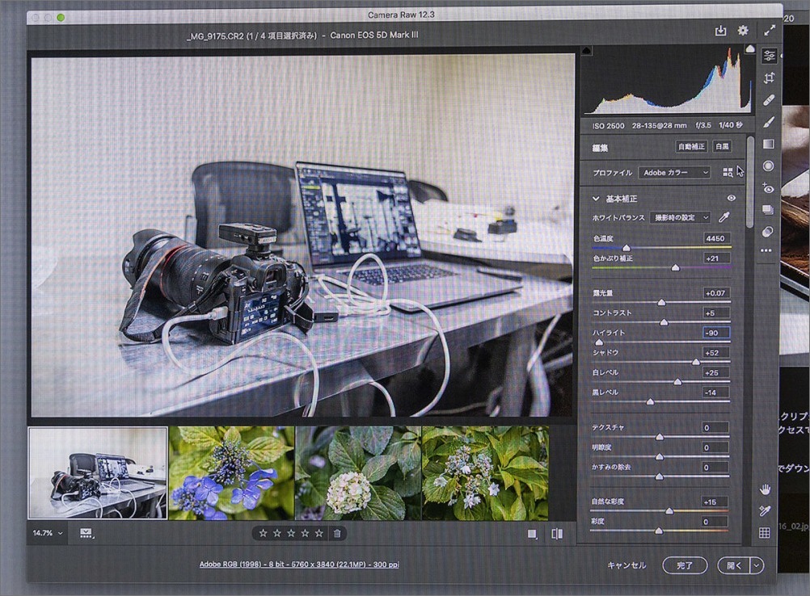Toggle 基本補正 panel visibility eye
This screenshot has height=596, width=810.
pos(731,198)
